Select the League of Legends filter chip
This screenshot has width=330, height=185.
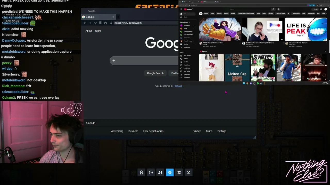click(x=280, y=14)
